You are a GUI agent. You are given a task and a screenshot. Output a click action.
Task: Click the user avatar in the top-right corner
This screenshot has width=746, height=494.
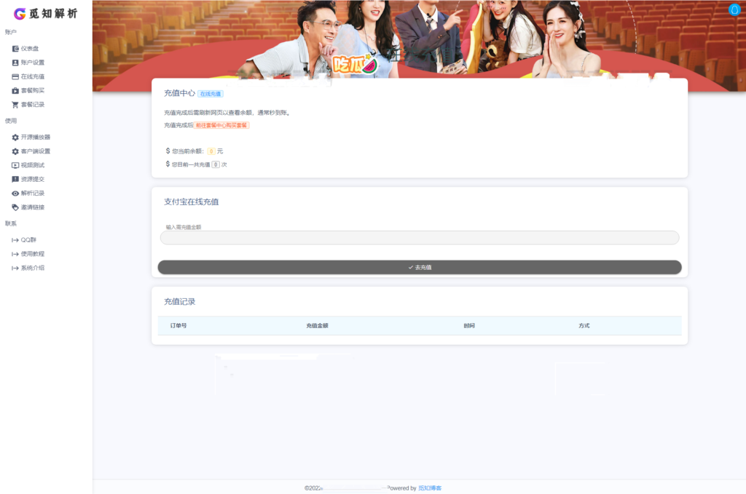[x=734, y=9]
